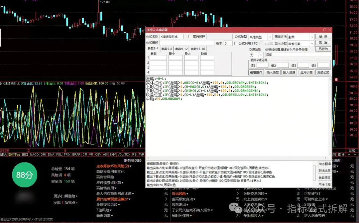Click the plus icon beside 模板
Screen dimensions: 359x223
click(349, 155)
